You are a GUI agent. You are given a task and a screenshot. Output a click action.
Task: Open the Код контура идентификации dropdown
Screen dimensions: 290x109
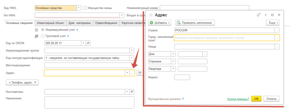point(132,58)
